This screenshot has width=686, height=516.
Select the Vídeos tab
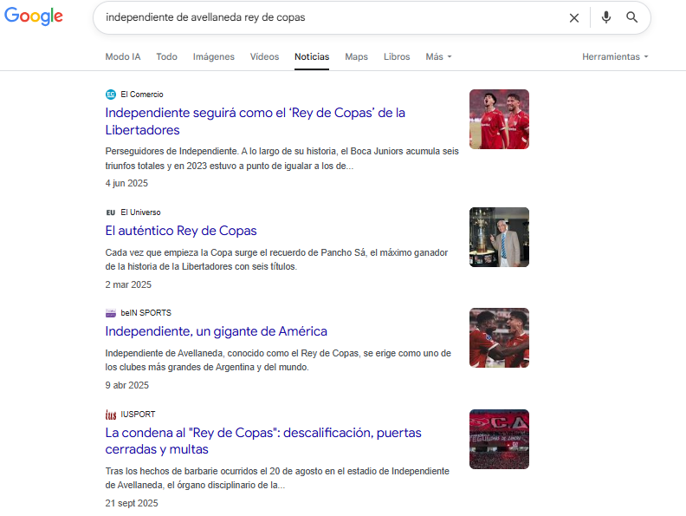264,57
